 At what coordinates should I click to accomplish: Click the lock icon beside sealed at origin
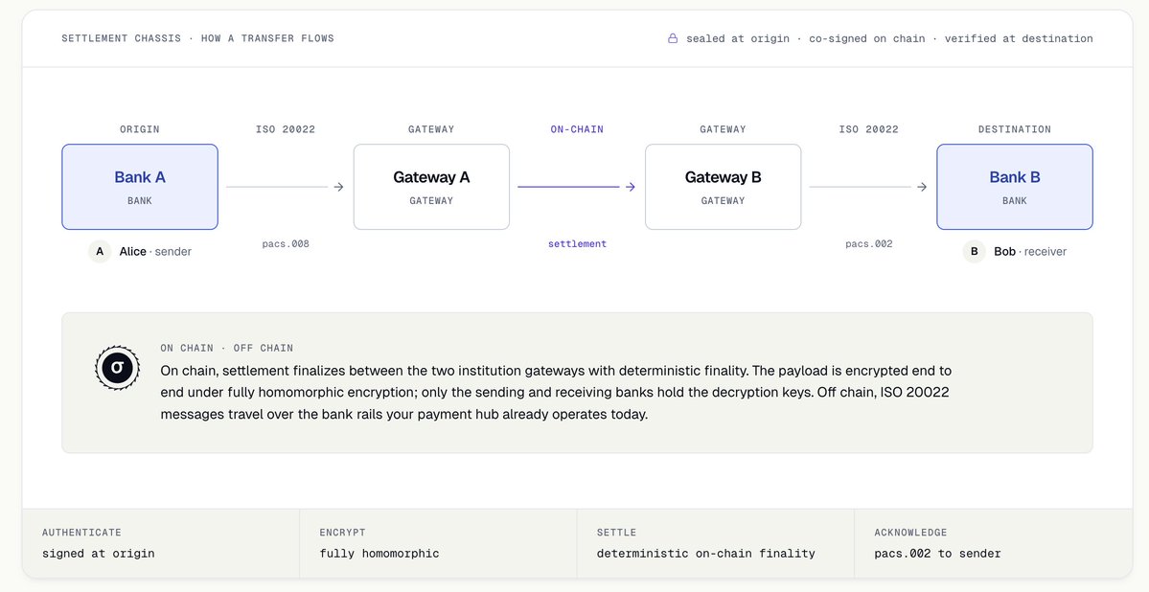click(x=673, y=38)
